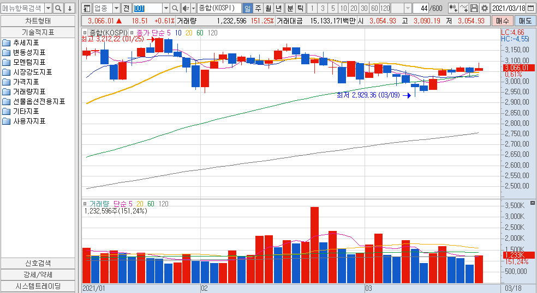The image size is (537, 293).
Task: Switch to 시스템트레이딩 section tab
Action: [x=38, y=286]
